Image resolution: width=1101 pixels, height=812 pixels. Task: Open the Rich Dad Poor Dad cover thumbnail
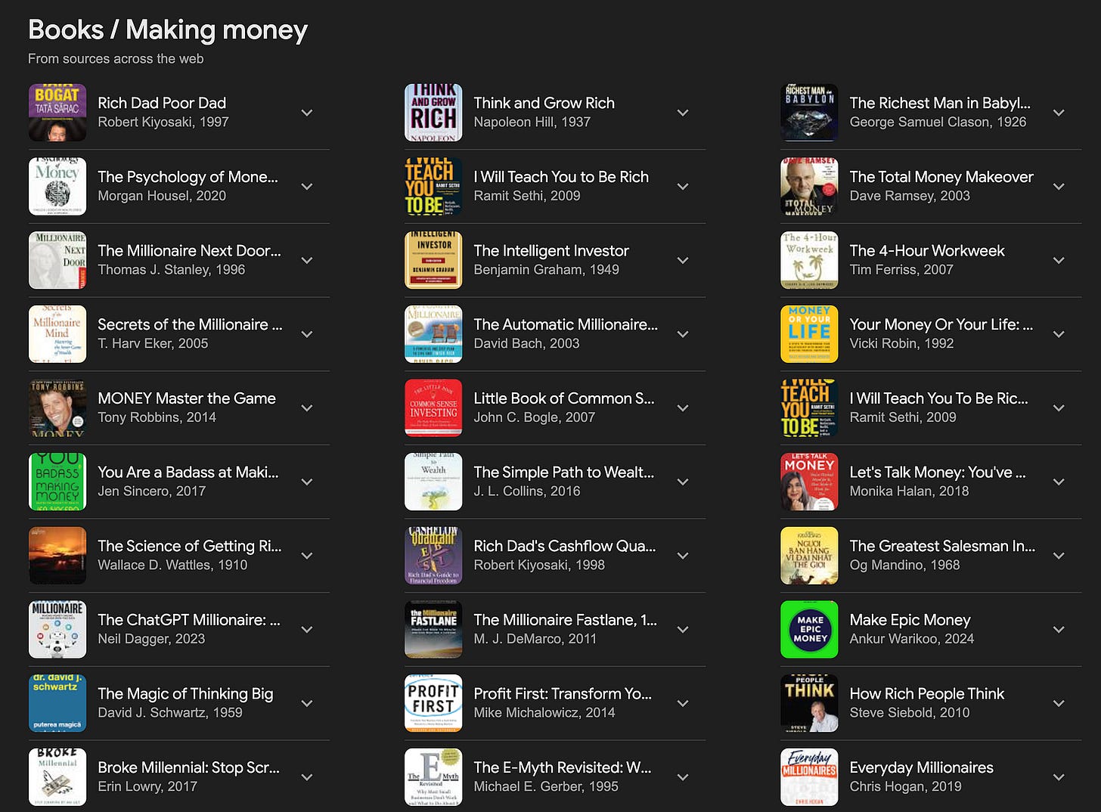pyautogui.click(x=57, y=113)
